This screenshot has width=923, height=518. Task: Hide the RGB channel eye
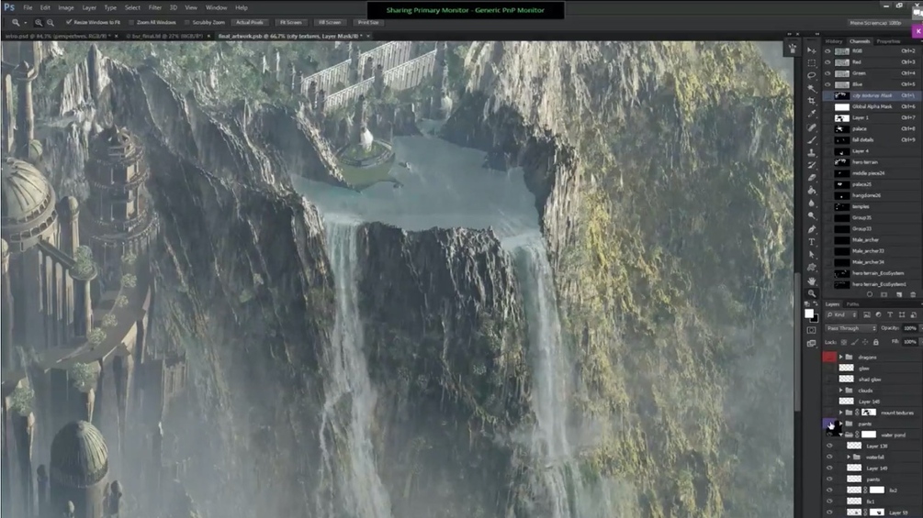click(x=827, y=51)
